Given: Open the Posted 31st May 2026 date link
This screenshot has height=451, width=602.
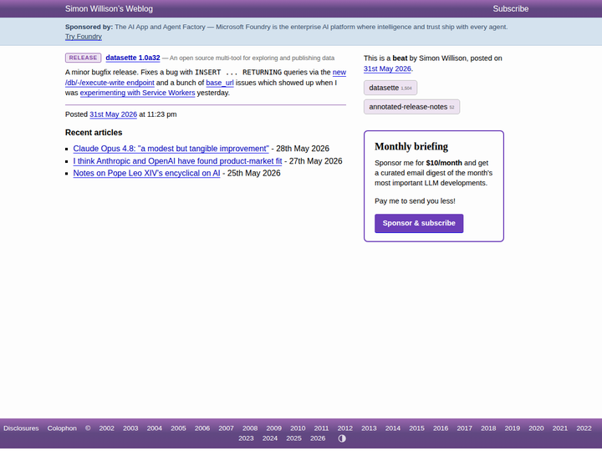Looking at the screenshot, I should tap(113, 114).
